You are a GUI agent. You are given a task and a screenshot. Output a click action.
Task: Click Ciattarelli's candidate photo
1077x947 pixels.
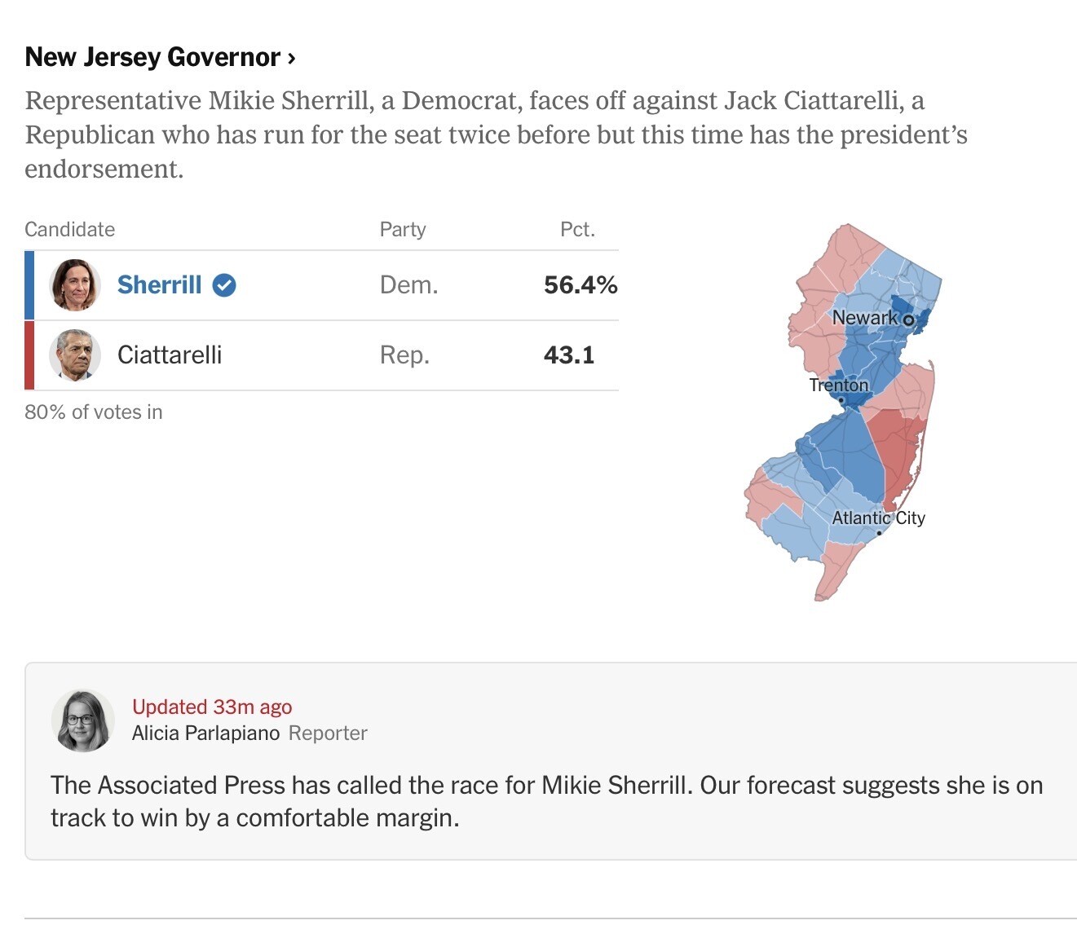[x=75, y=355]
